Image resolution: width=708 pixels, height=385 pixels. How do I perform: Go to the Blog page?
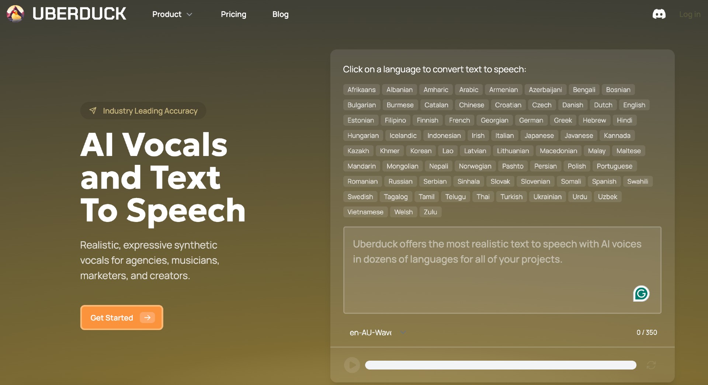pyautogui.click(x=280, y=14)
